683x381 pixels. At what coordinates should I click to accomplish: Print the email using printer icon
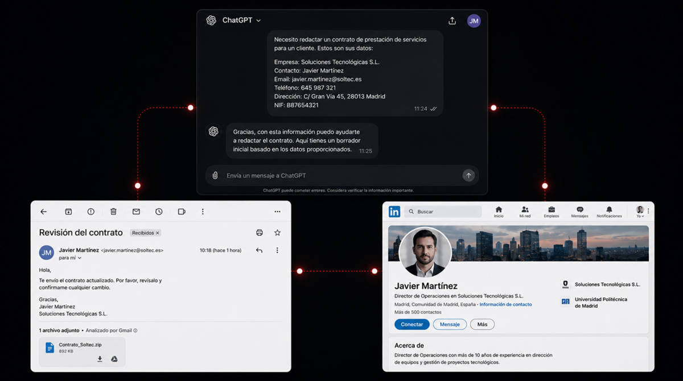260,233
